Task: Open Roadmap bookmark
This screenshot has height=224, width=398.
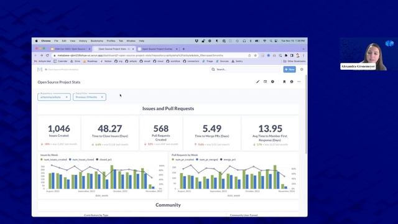Action: 90,61
